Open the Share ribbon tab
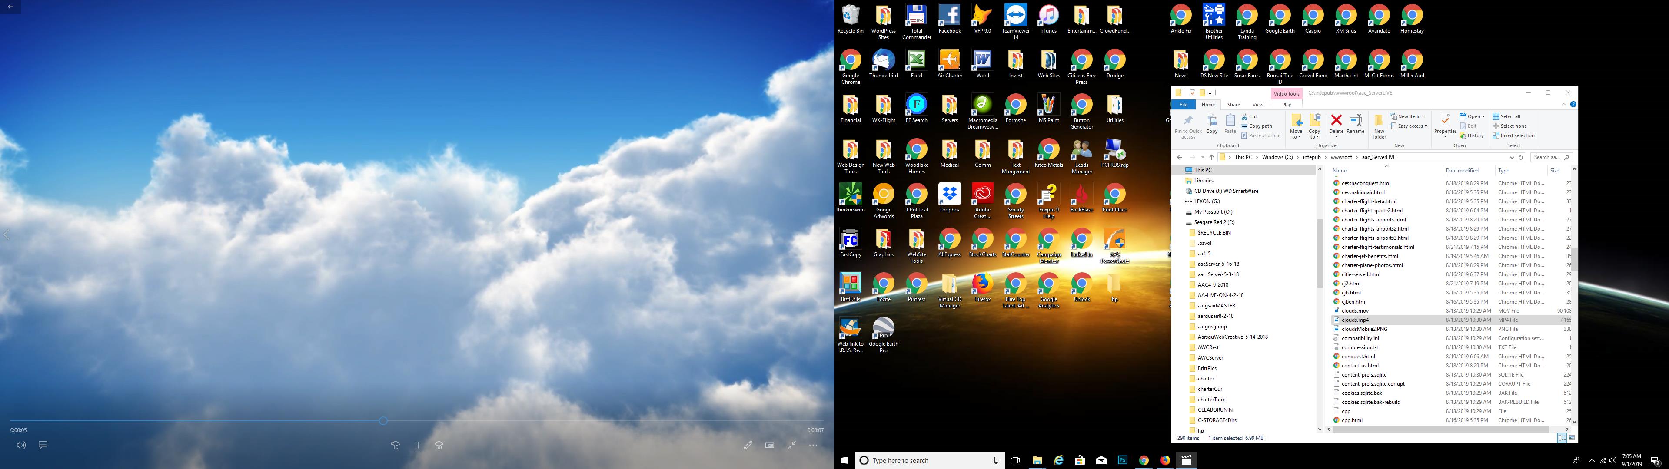The width and height of the screenshot is (1669, 469). pos(1233,105)
